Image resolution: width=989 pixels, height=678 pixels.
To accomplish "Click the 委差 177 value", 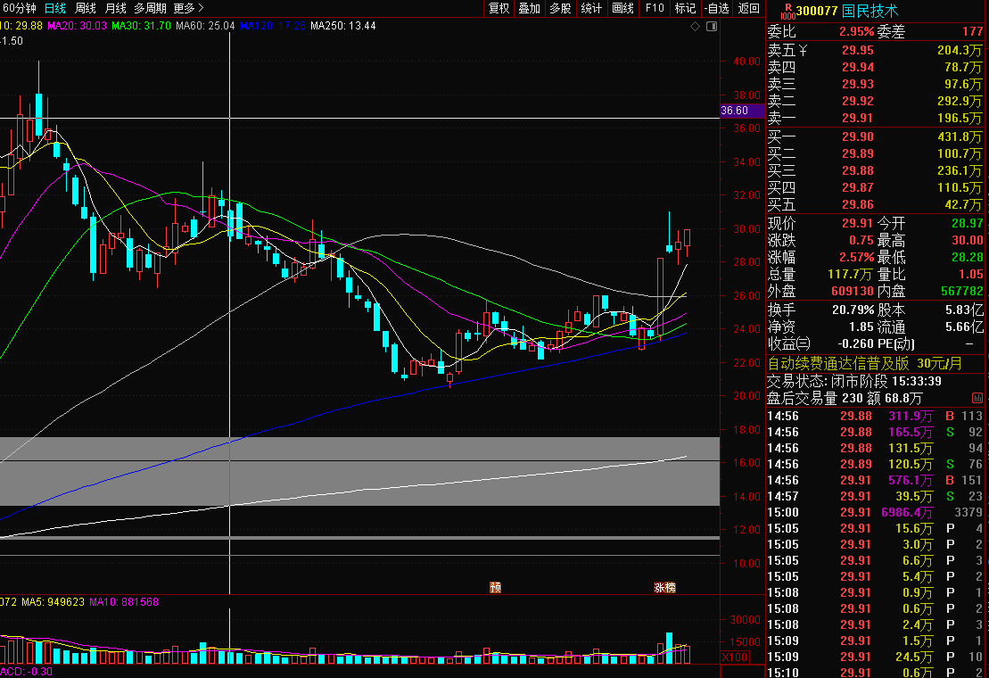I will point(972,31).
